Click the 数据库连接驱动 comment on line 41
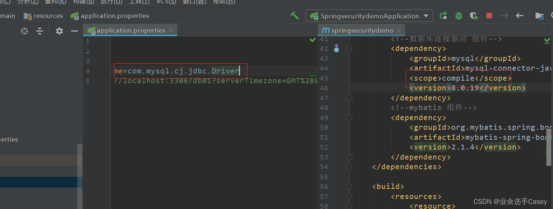 pos(446,39)
